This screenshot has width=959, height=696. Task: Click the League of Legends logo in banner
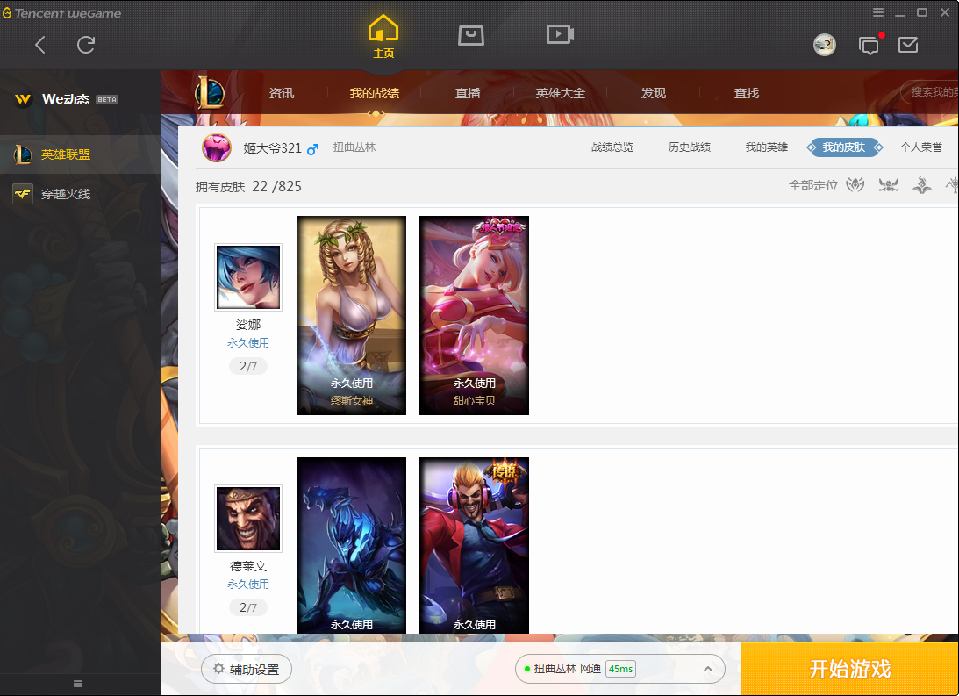pos(210,93)
